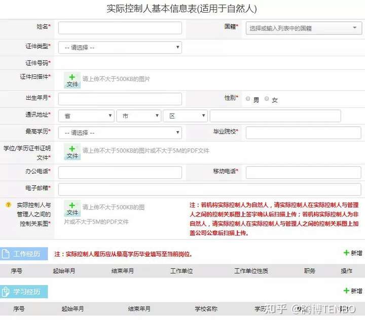Click the 出生年月 input field

tap(120, 99)
